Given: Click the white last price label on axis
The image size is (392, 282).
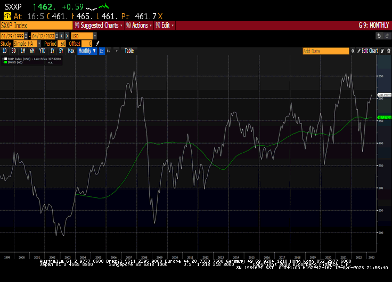Looking at the screenshot, I should click(384, 95).
